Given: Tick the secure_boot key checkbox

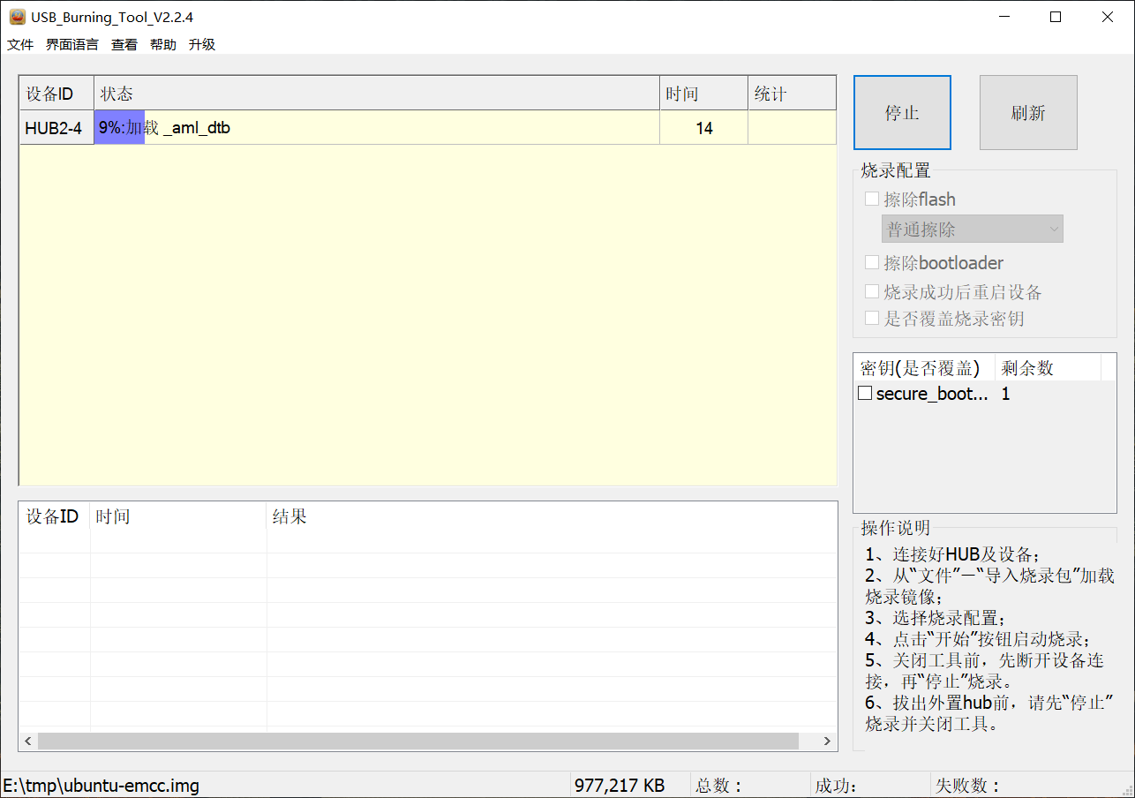Looking at the screenshot, I should click(866, 394).
